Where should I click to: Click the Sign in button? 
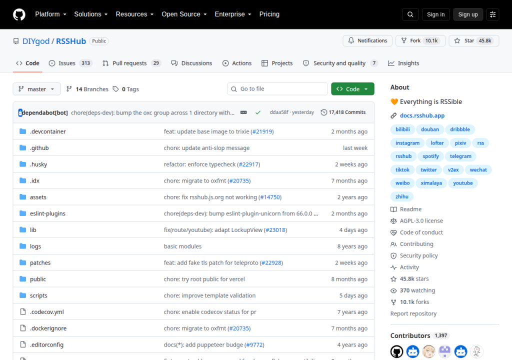(435, 14)
